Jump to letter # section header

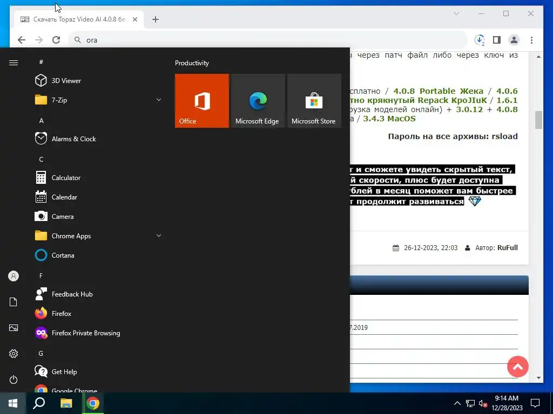tap(41, 62)
